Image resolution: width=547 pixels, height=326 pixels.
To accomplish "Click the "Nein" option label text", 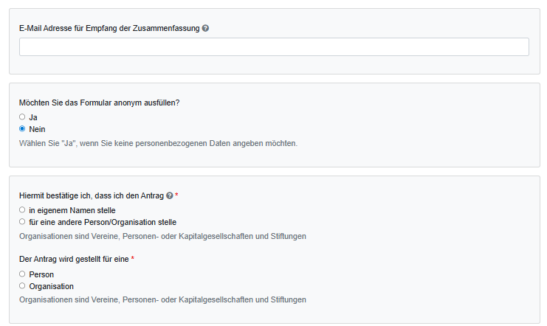I will (x=37, y=129).
